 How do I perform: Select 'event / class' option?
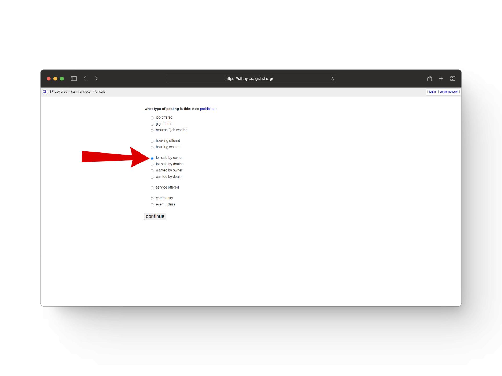(x=152, y=205)
